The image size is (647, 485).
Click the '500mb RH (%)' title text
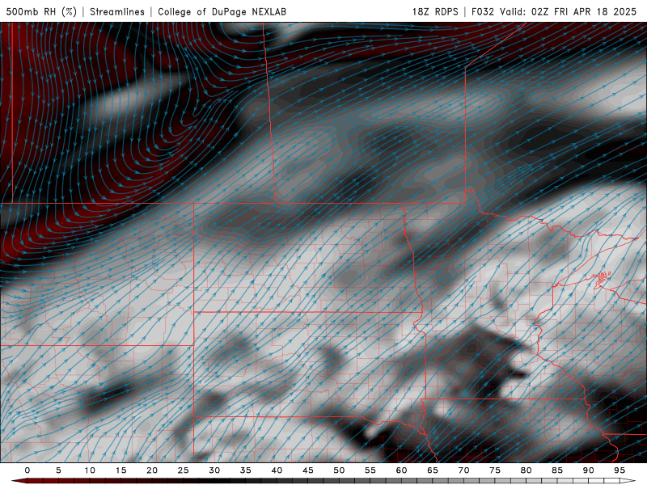[41, 11]
